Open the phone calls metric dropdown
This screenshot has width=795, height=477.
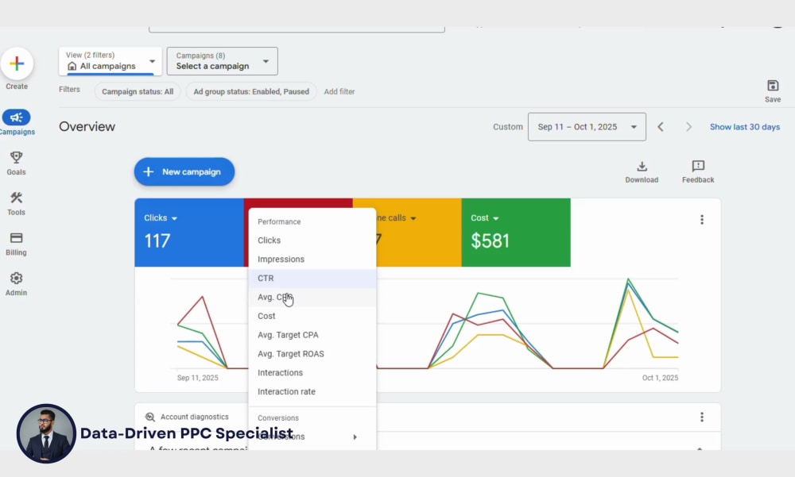click(x=397, y=218)
